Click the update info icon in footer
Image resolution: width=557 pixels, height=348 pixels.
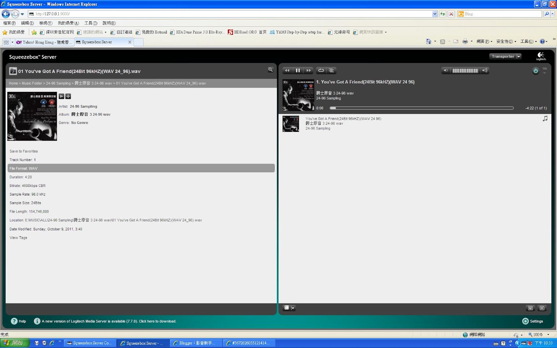[37, 321]
